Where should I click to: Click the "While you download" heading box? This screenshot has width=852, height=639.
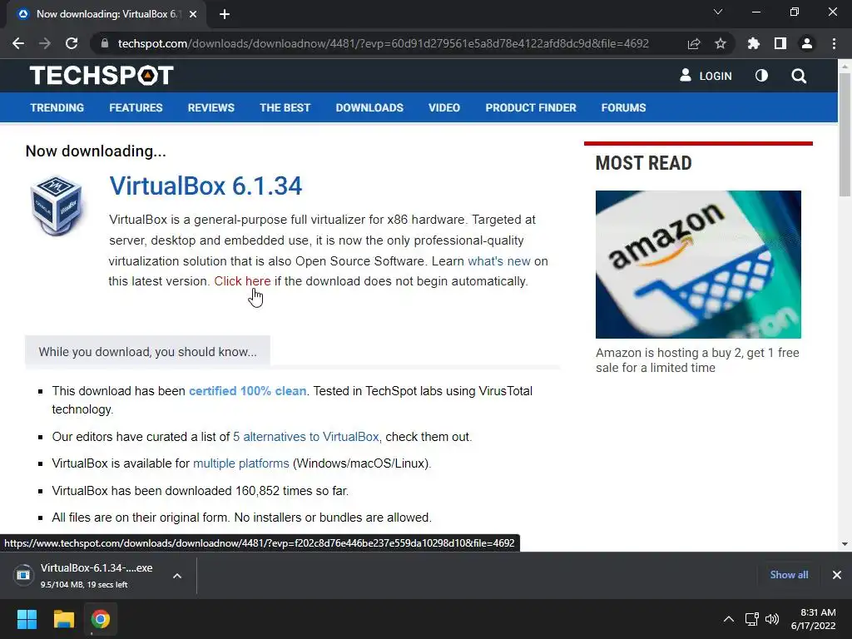[147, 352]
